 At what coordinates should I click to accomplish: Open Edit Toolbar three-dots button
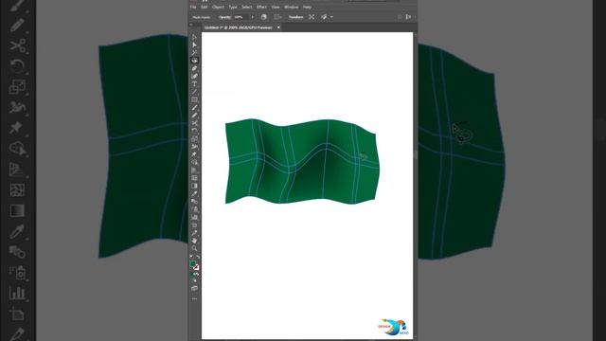[x=194, y=299]
